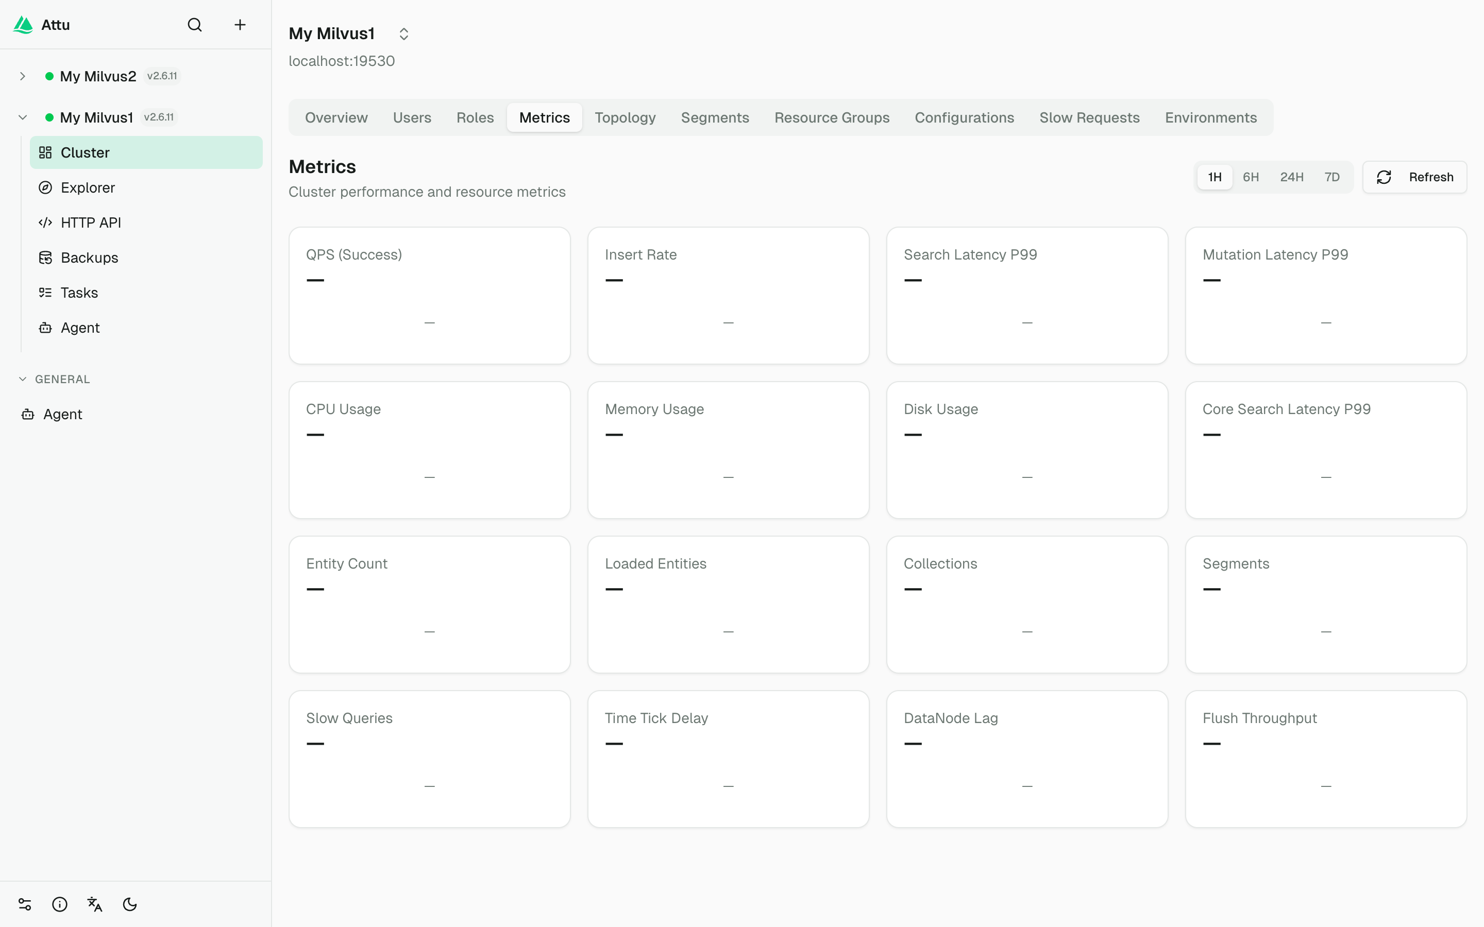Switch to the Segments tab
Screen dimensions: 1484x927
pos(715,118)
